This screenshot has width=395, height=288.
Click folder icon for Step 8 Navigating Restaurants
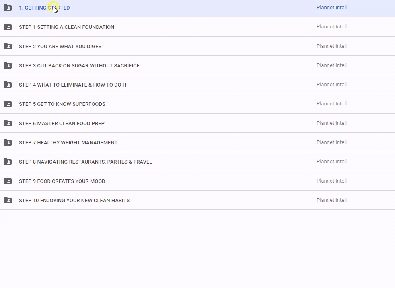[x=8, y=162]
